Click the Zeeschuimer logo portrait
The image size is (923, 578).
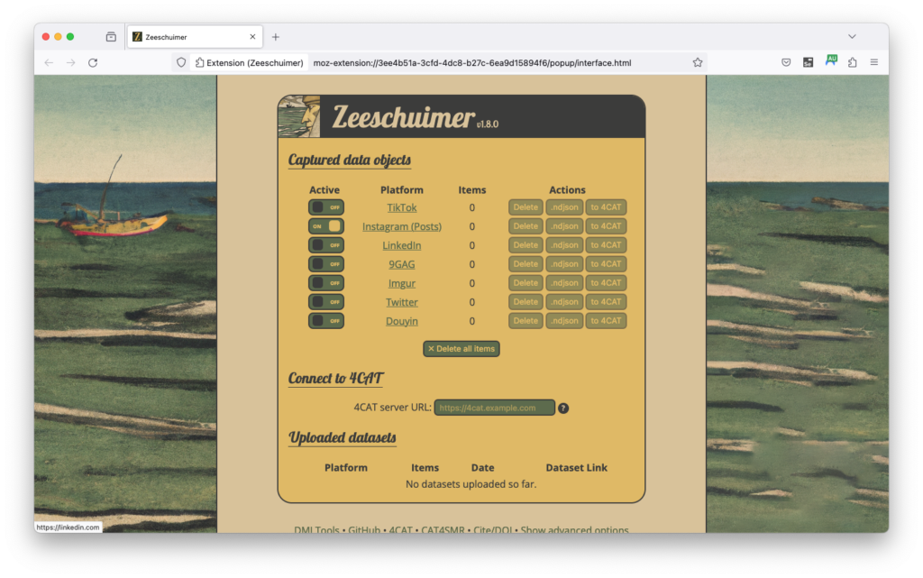[x=299, y=116]
